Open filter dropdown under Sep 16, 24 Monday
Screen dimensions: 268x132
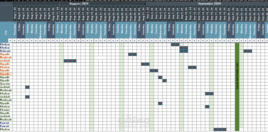(x=212, y=41)
